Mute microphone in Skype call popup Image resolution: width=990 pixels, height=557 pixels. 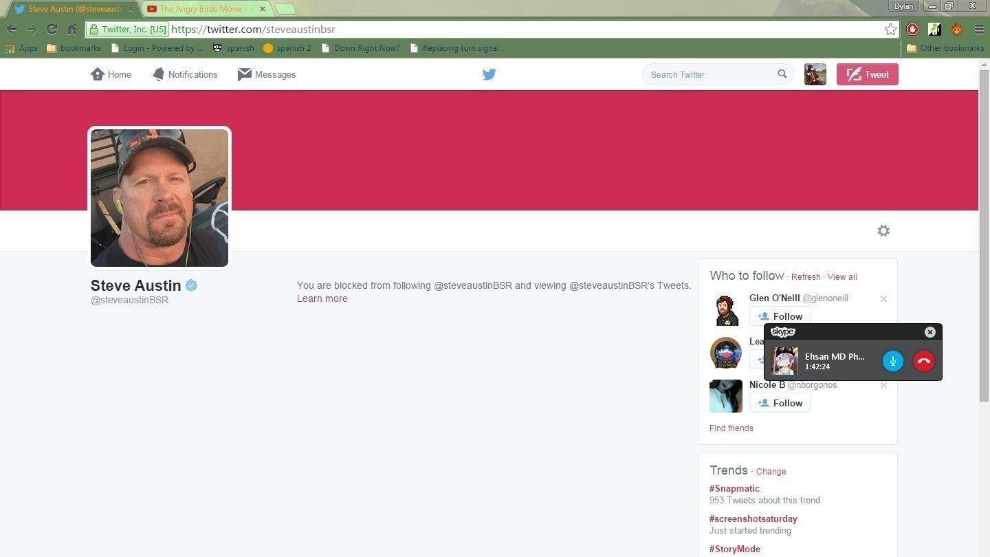coord(892,361)
